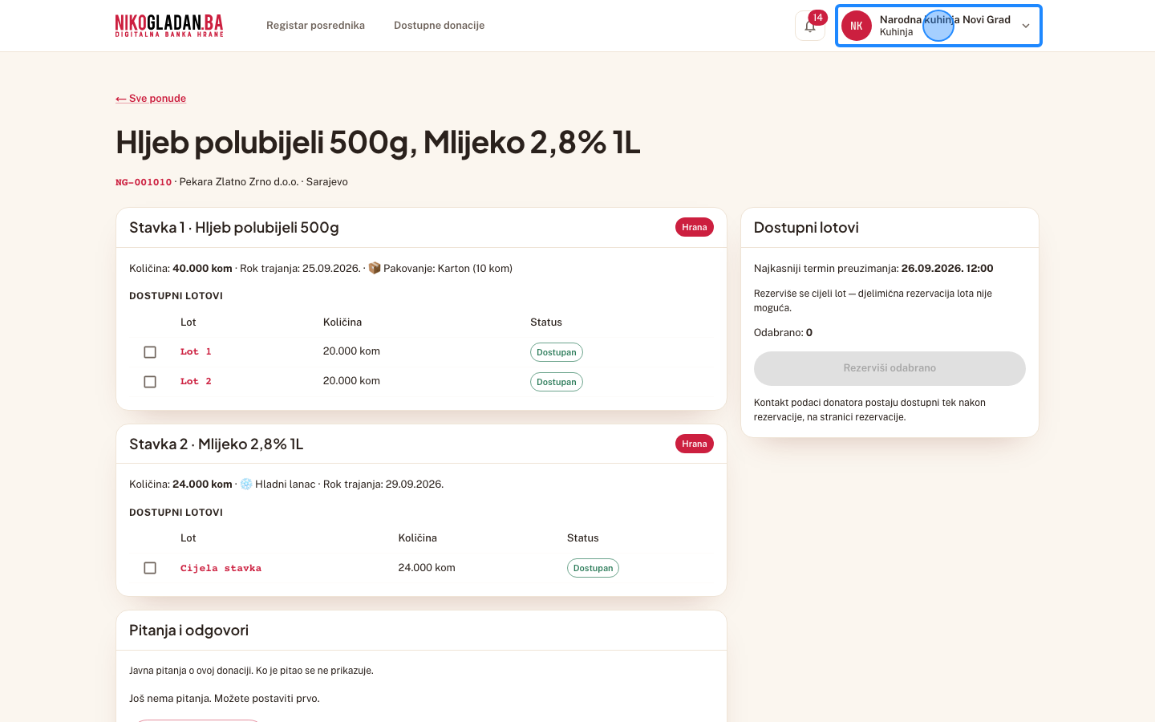Tick the Lot 2 checkbox
Viewport: 1155px width, 722px height.
[150, 382]
